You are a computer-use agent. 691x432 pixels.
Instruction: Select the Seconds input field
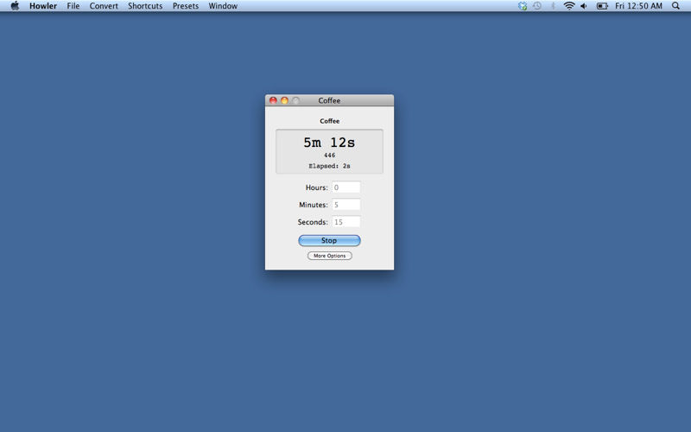tap(346, 222)
